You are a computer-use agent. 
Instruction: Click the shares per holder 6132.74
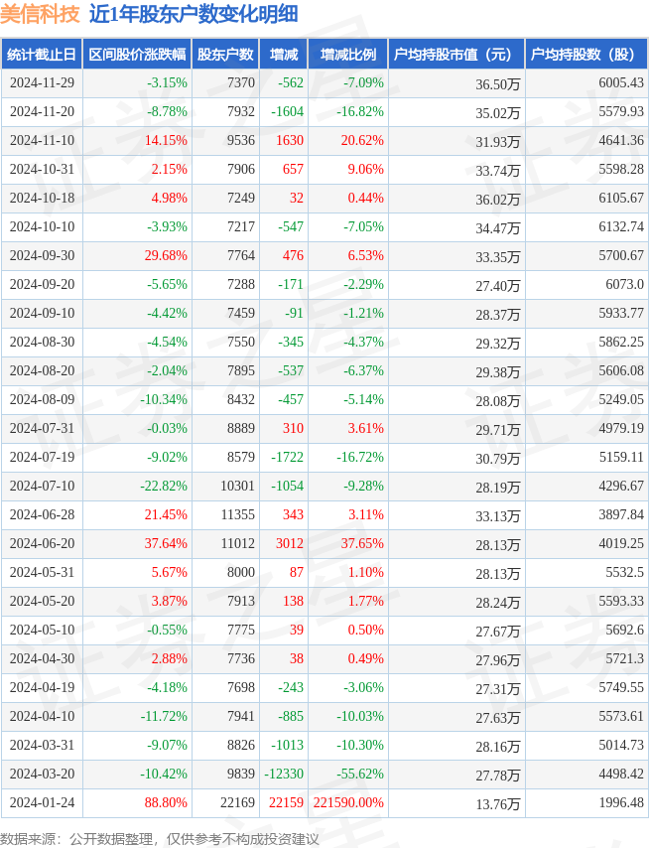tap(621, 226)
